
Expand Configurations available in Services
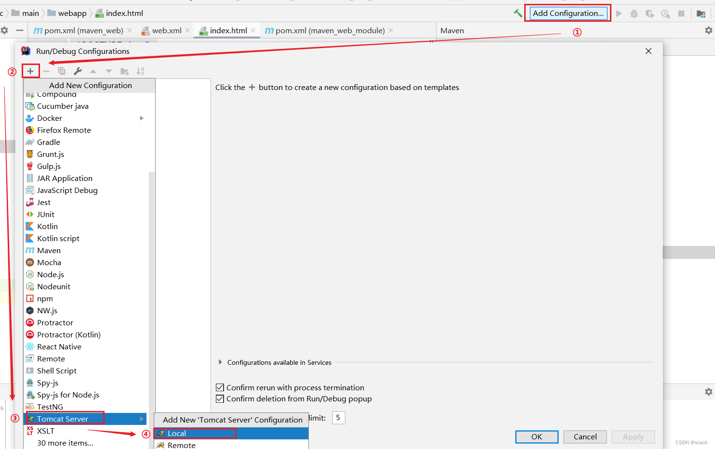tap(220, 362)
